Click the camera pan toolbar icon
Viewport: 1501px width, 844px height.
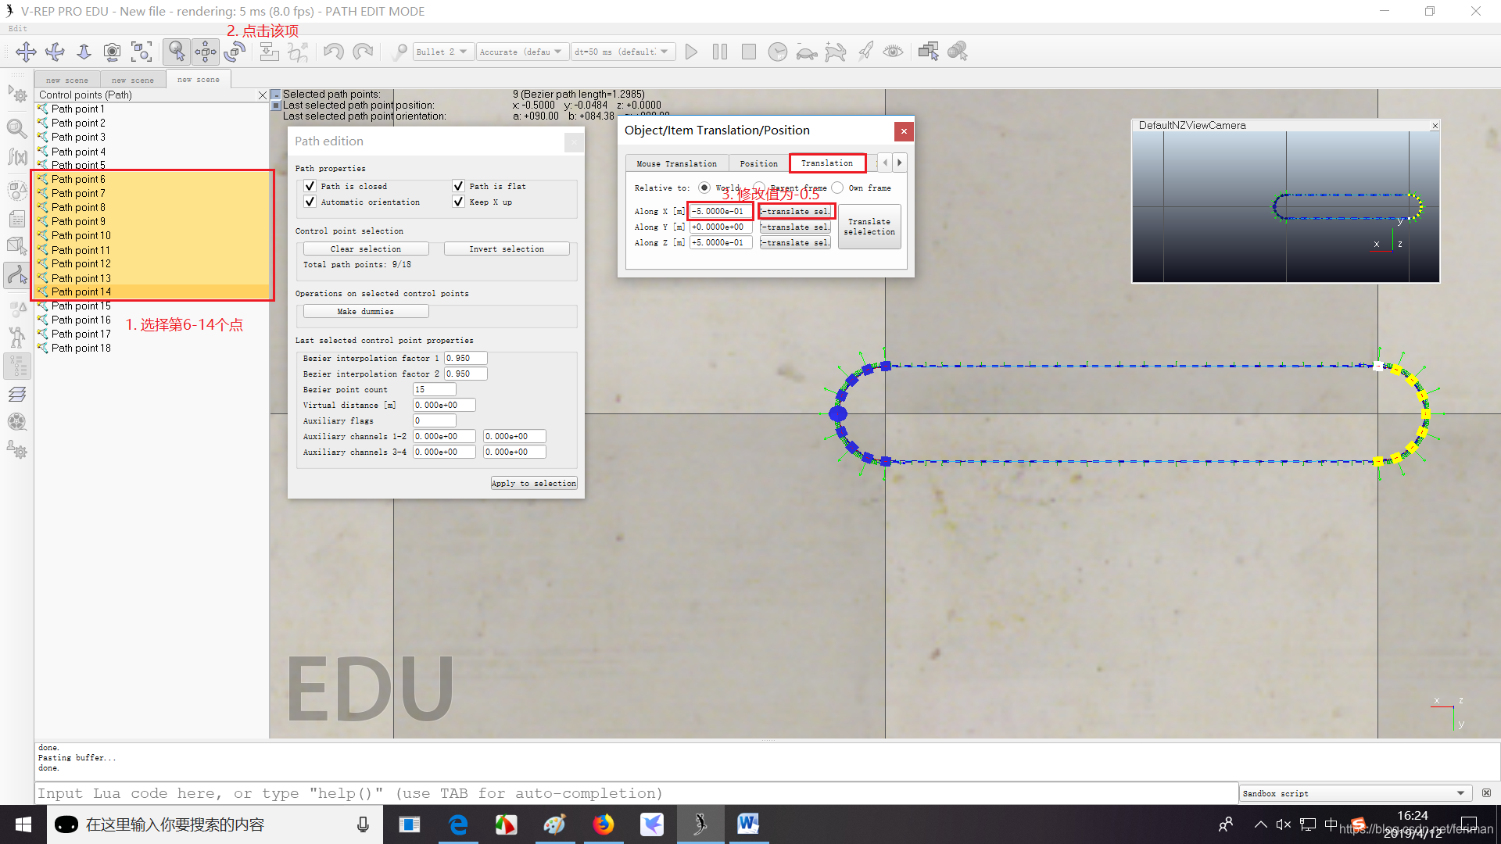26,52
